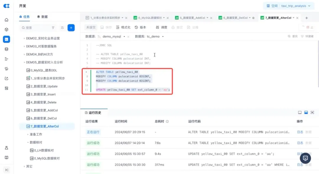This screenshot has width=319, height=174.
Task: Switch to the 数据 tab in left panel
Action: click(x=43, y=17)
